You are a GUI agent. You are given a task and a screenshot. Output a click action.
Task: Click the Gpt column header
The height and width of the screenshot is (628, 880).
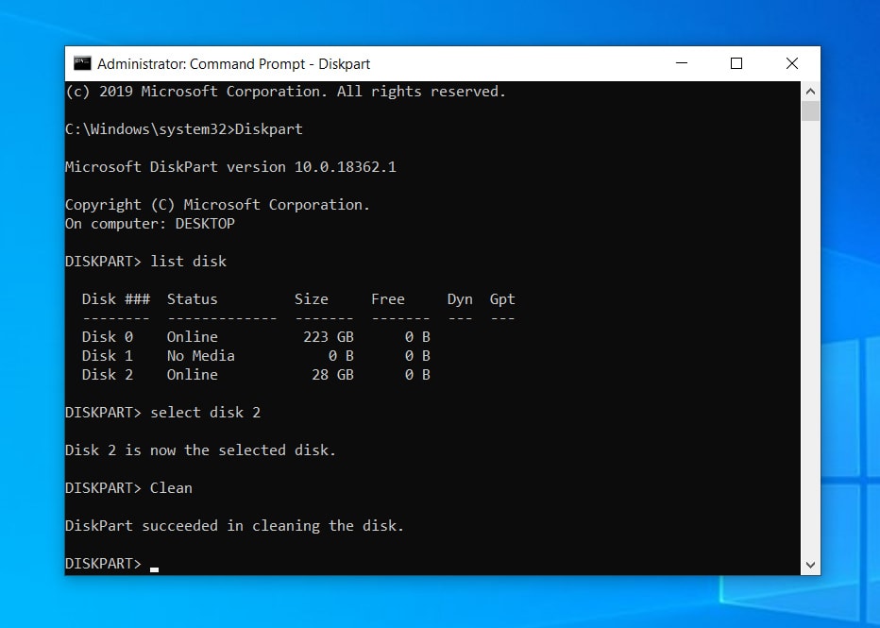(501, 298)
